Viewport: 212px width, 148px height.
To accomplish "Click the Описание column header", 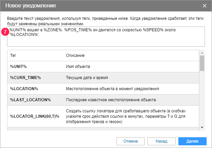I will click(75, 55).
